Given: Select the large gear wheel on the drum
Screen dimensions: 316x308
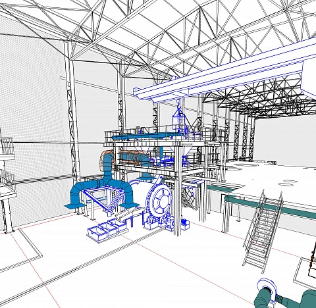Looking at the screenshot, I should tap(159, 199).
